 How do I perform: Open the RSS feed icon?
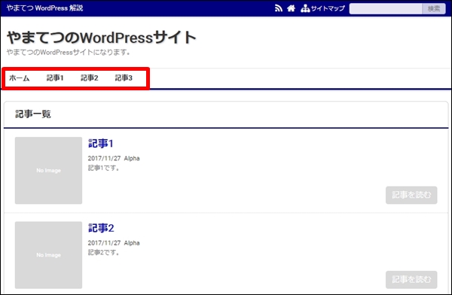(x=279, y=8)
